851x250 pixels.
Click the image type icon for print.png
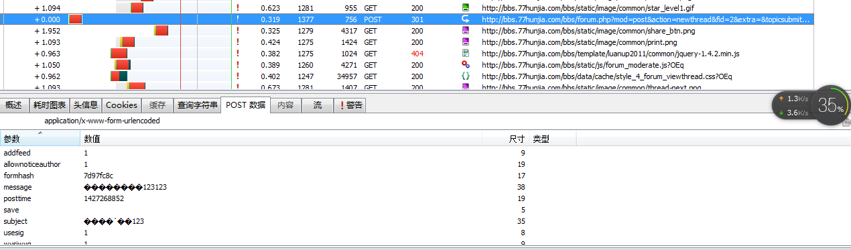(x=466, y=42)
